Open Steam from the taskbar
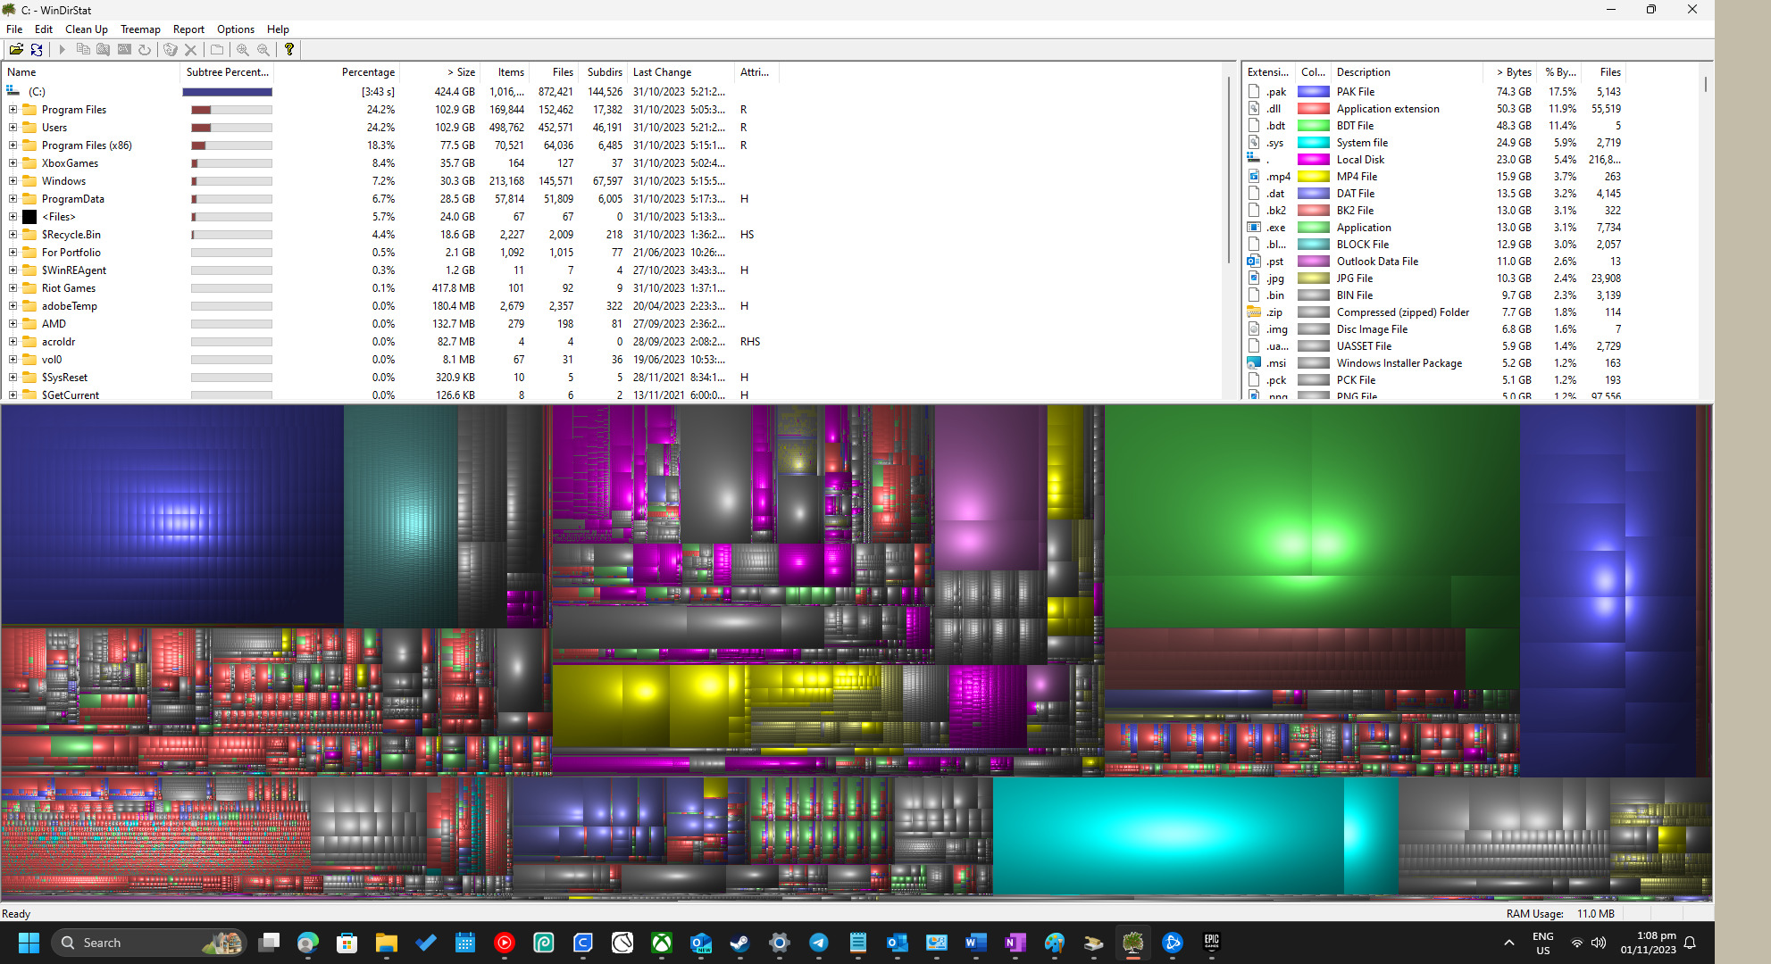The height and width of the screenshot is (964, 1771). click(740, 943)
